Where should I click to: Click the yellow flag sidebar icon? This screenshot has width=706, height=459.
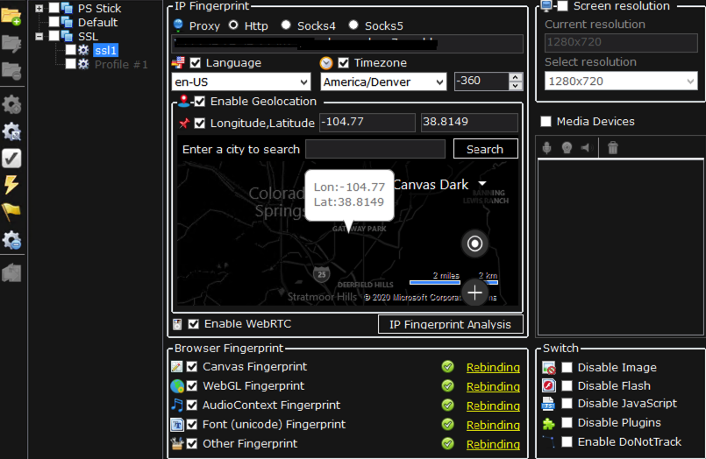point(11,212)
